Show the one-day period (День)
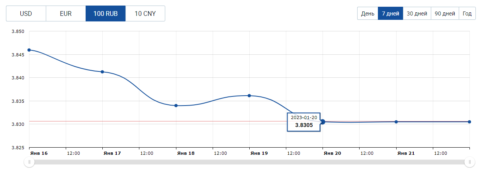 tap(368, 13)
